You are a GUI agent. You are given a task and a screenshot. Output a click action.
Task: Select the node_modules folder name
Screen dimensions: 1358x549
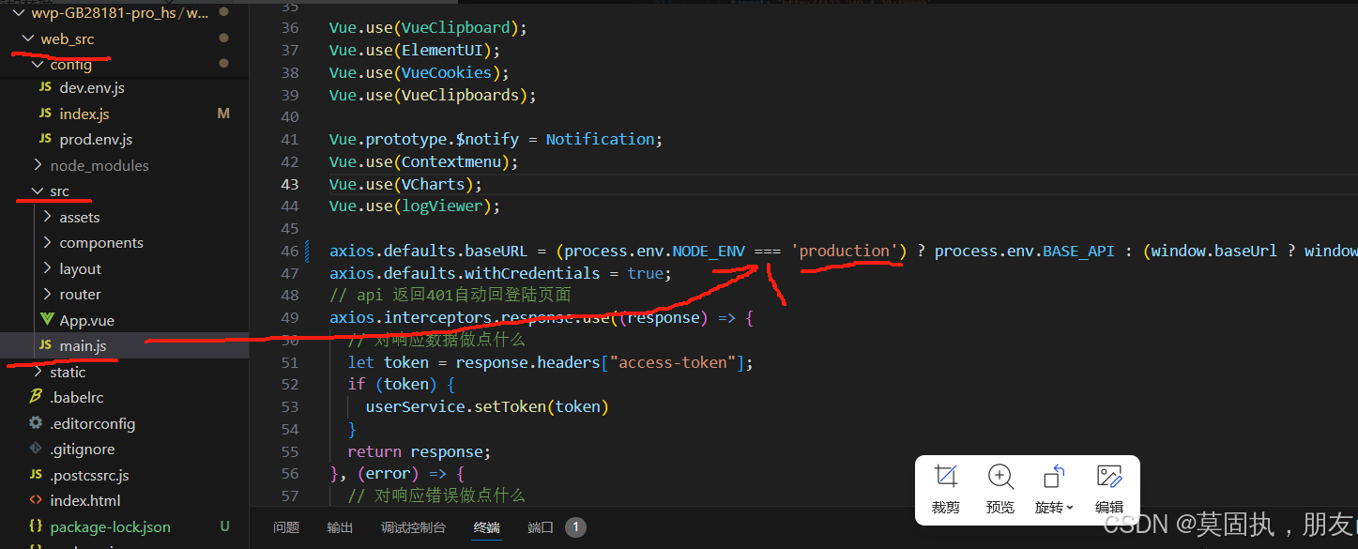tap(99, 165)
